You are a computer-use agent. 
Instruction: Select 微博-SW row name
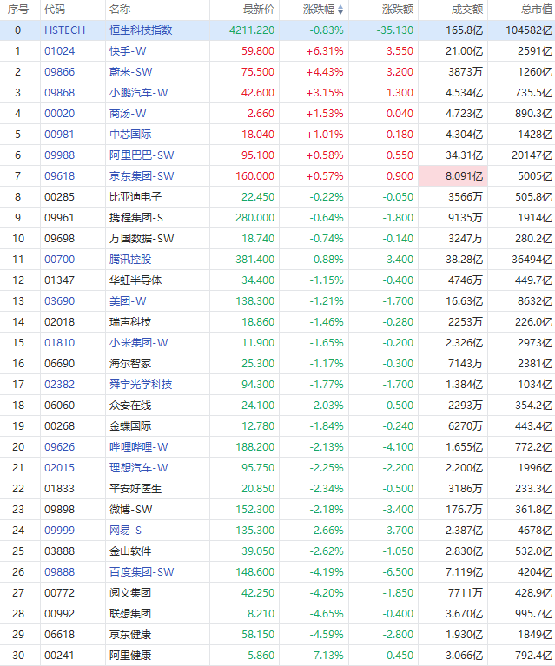[131, 509]
